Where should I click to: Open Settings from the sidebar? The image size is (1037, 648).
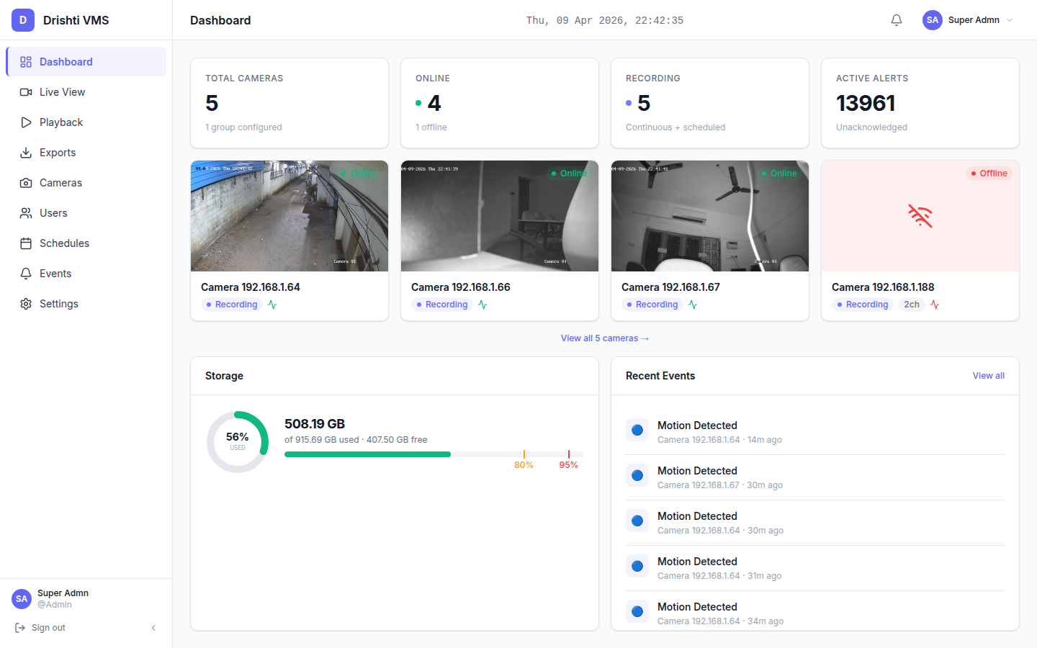click(58, 303)
